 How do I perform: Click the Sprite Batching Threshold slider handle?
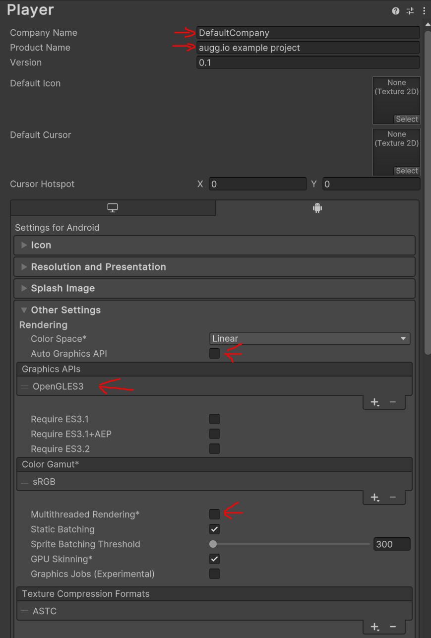pos(213,544)
